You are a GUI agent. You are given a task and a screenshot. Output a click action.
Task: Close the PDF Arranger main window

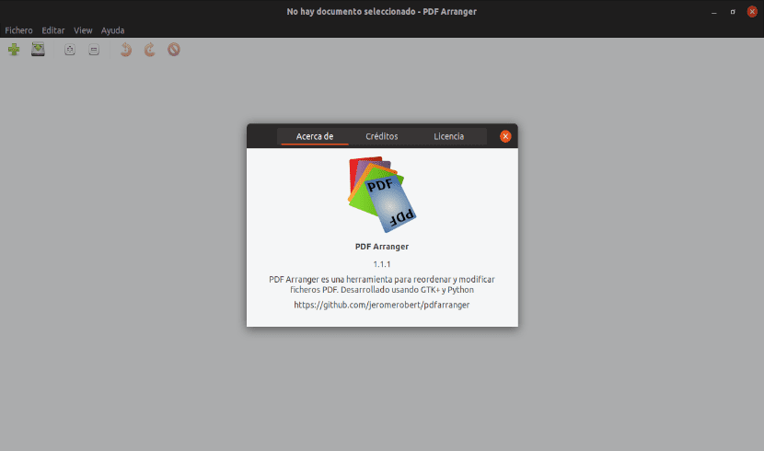tap(752, 12)
